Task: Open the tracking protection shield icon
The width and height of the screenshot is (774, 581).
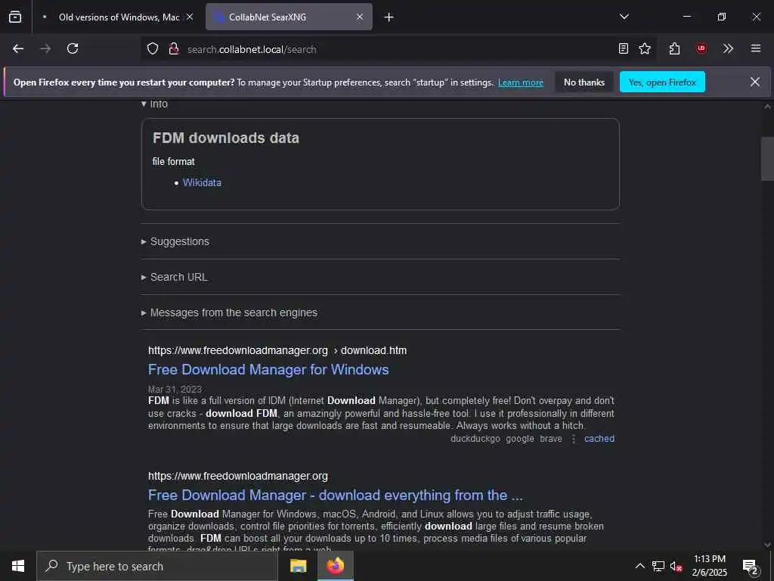Action: (153, 49)
